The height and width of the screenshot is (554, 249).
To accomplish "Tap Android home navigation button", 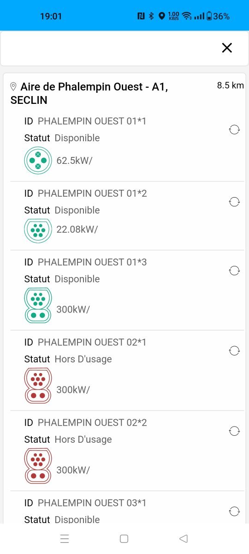I will tap(124, 538).
